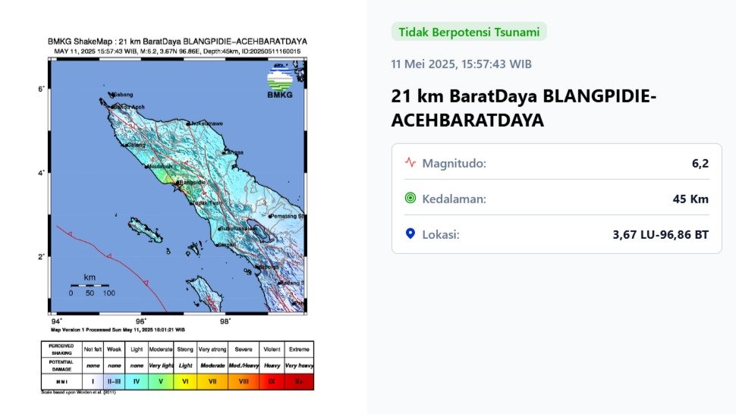Viewport: 736px width, 414px height.
Task: Click the magnitude pulse icon
Action: 410,163
